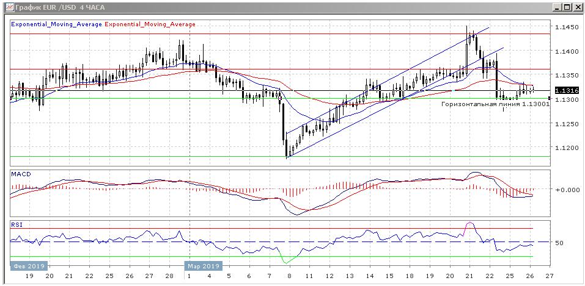The image size is (585, 286).
Task: Click the MACD +0.000 zero level label
Action: point(566,190)
